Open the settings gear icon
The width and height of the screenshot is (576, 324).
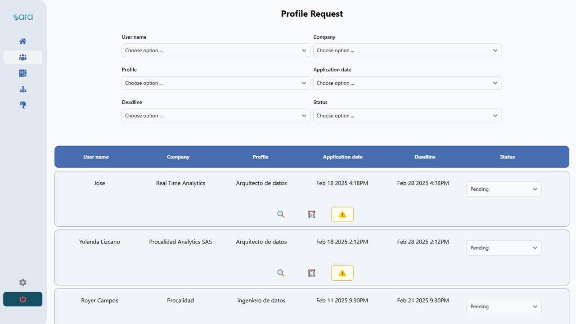(22, 283)
